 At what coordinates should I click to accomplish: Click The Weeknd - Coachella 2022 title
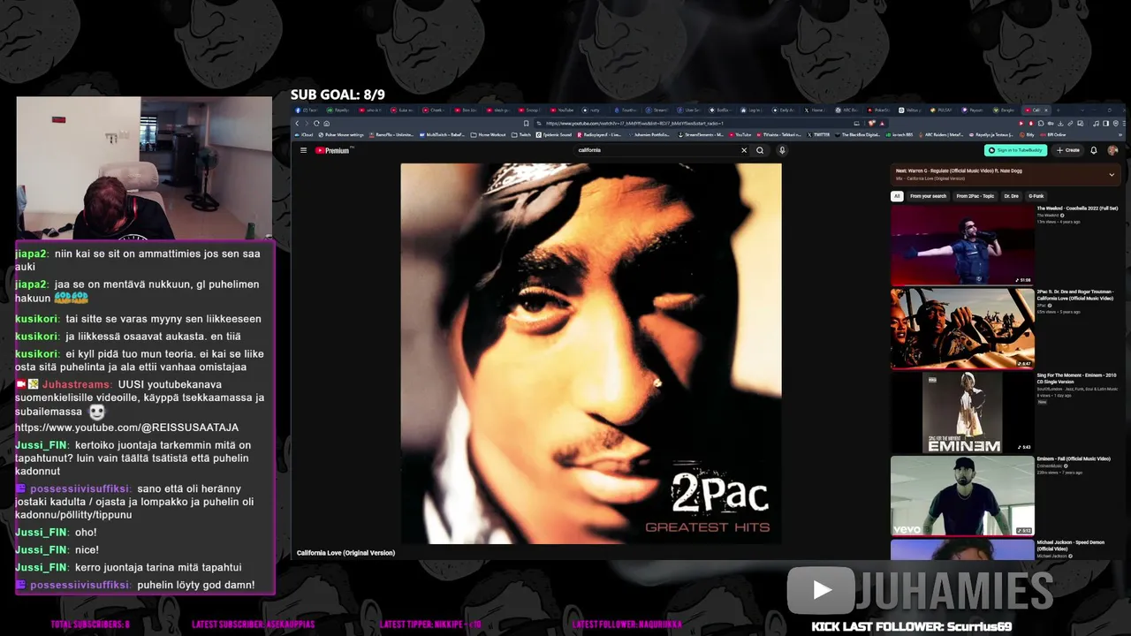click(1077, 208)
